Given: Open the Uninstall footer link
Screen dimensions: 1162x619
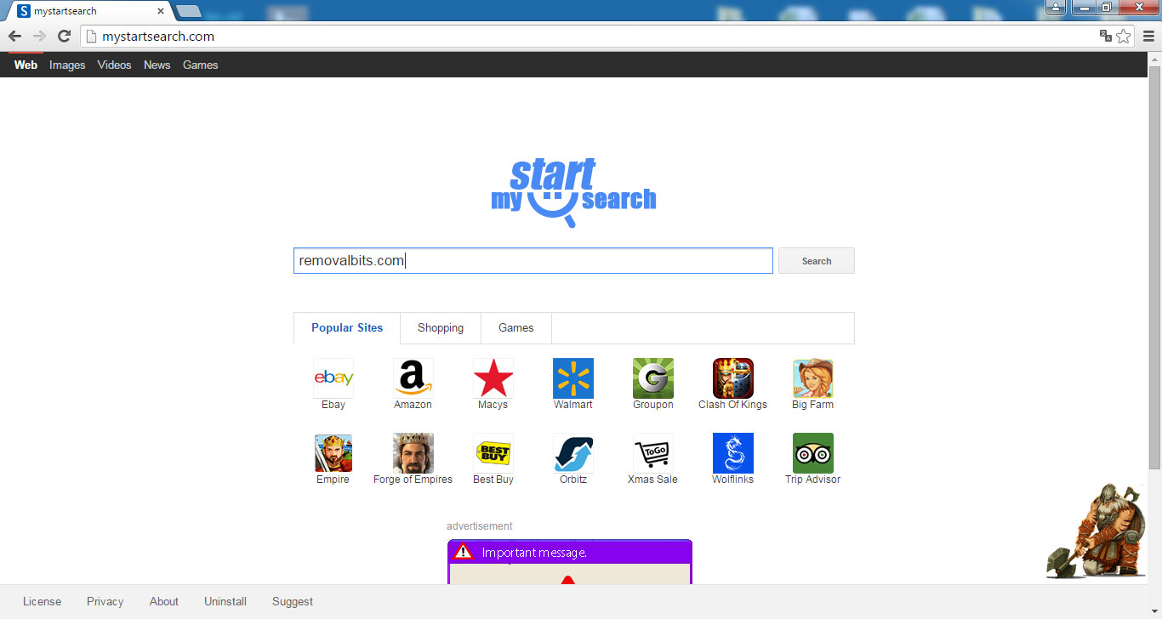Looking at the screenshot, I should point(225,601).
